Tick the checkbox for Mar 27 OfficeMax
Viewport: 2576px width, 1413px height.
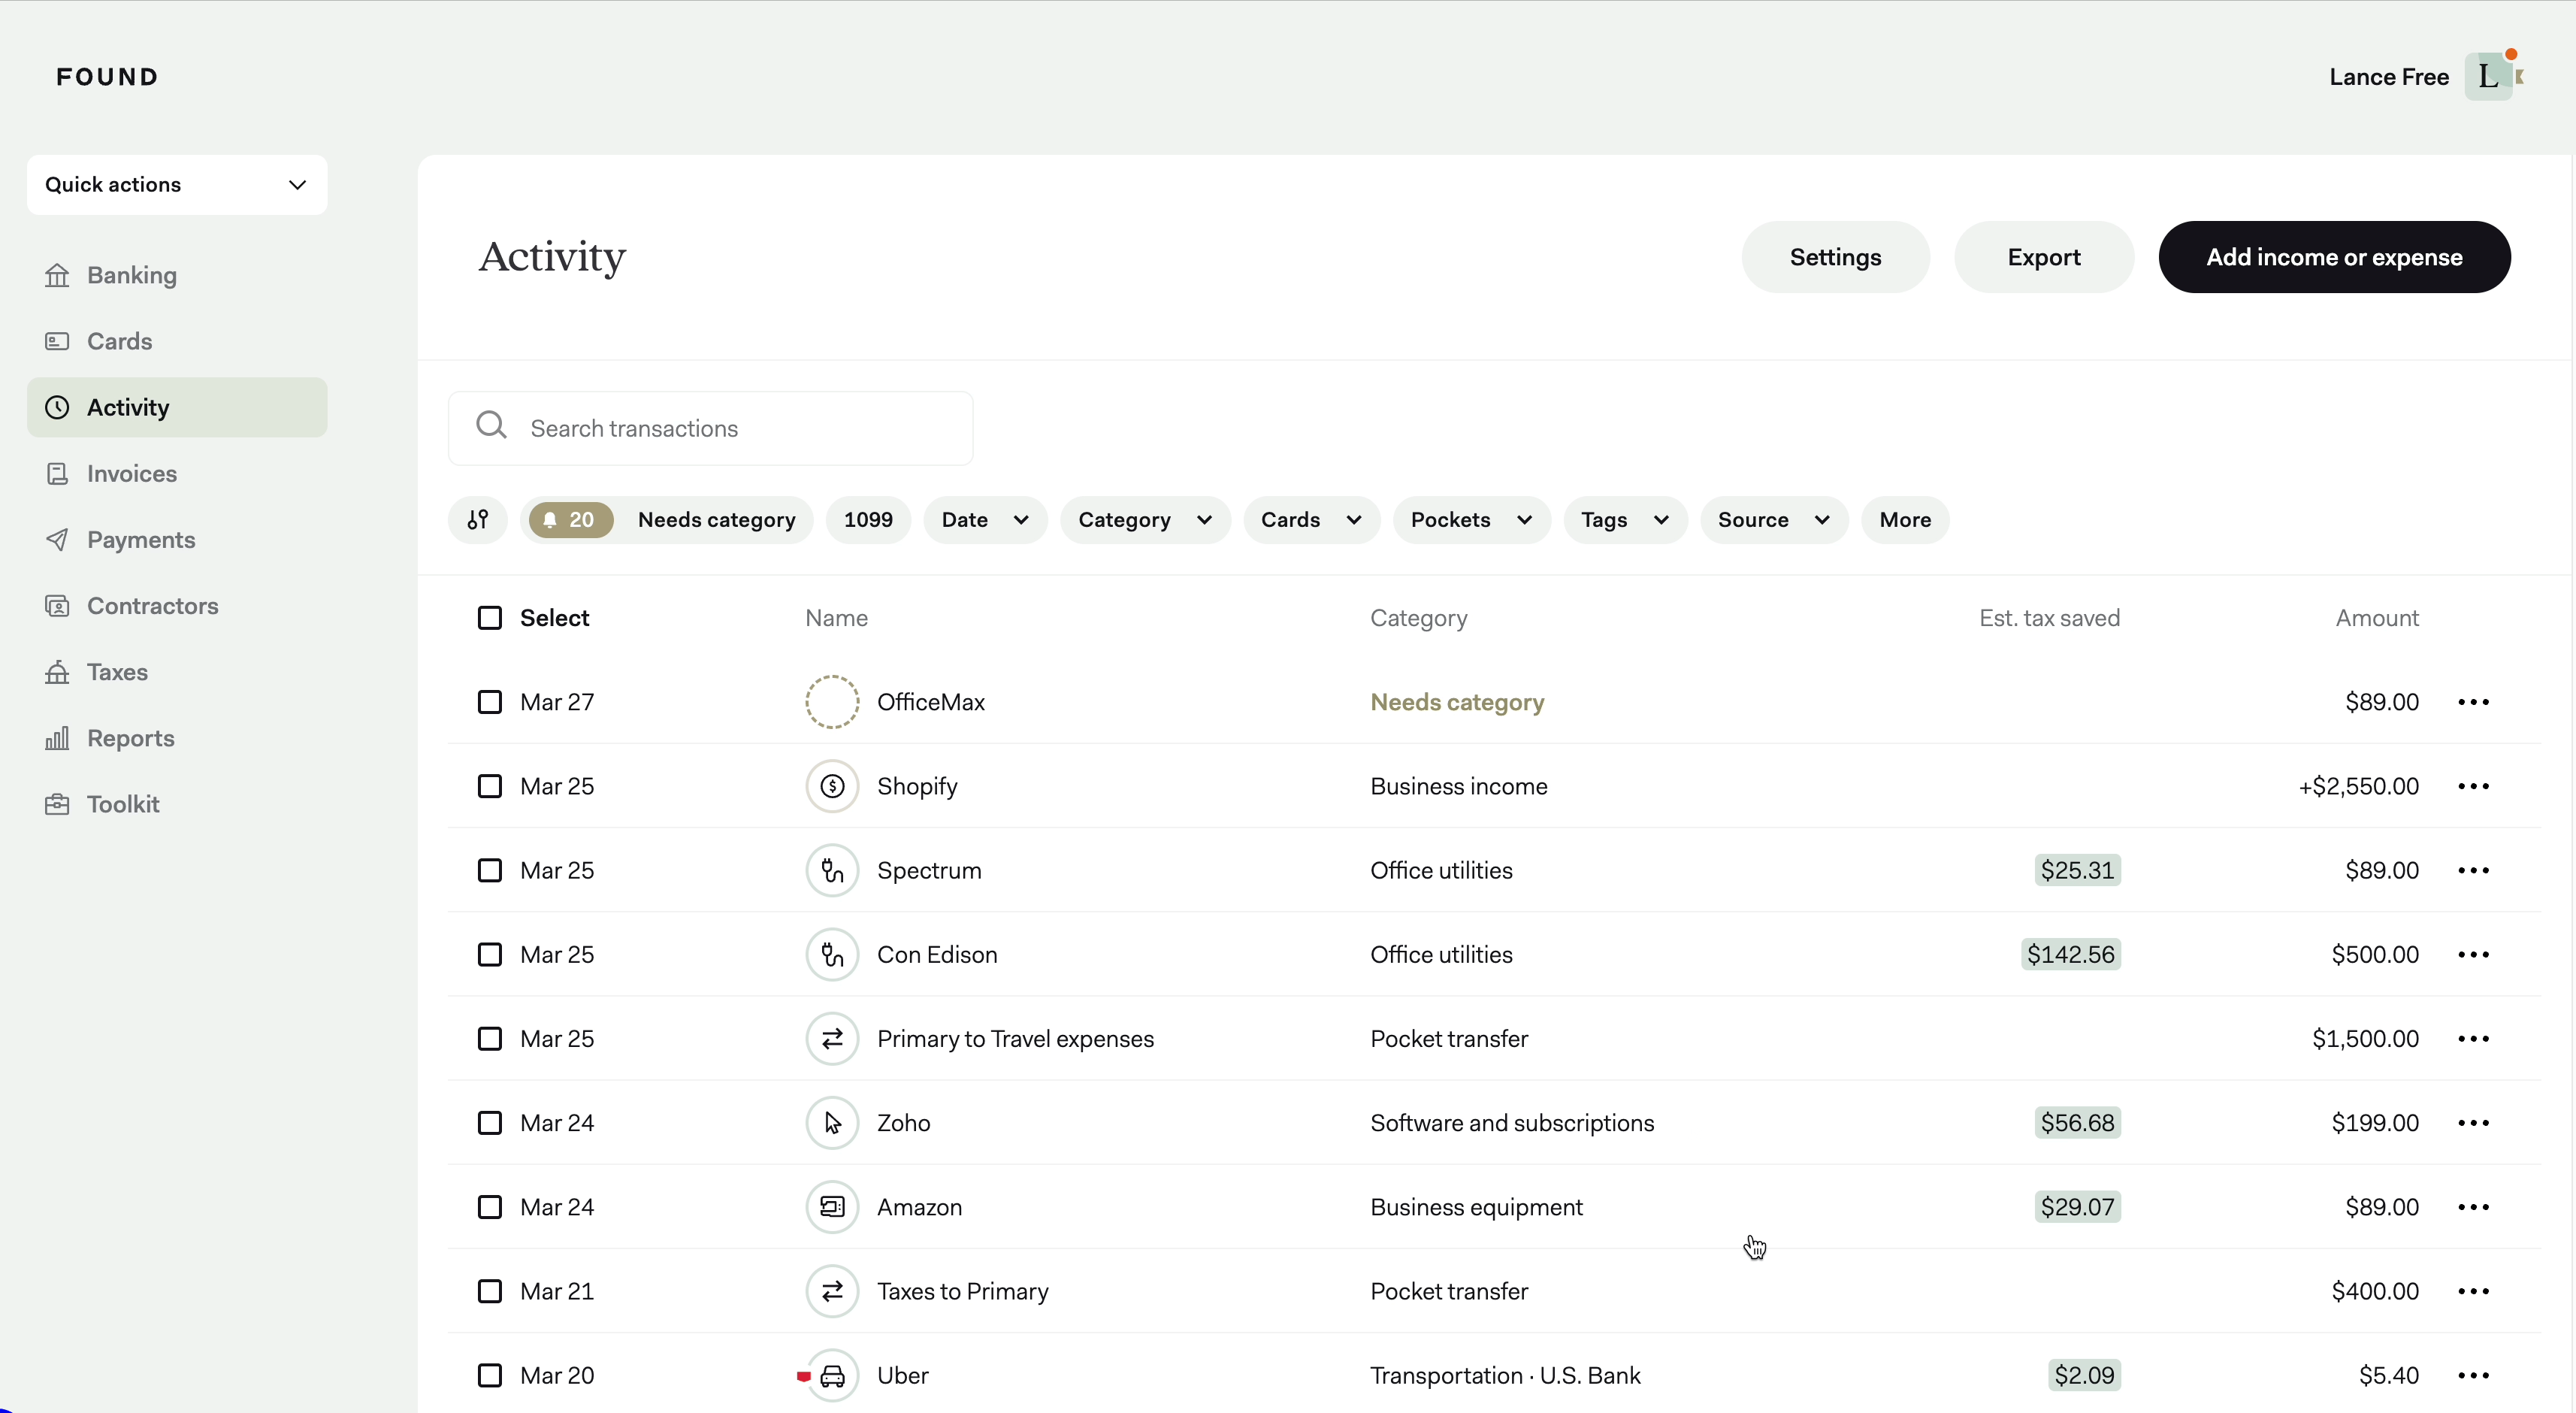point(490,702)
